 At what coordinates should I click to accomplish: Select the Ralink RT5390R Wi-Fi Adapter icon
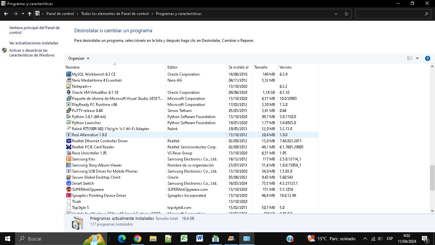(68, 129)
